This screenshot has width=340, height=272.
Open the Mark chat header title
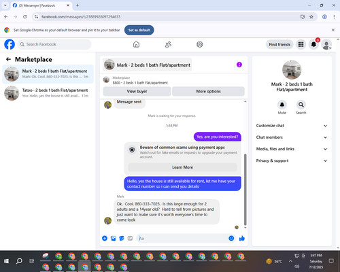[x=147, y=65]
